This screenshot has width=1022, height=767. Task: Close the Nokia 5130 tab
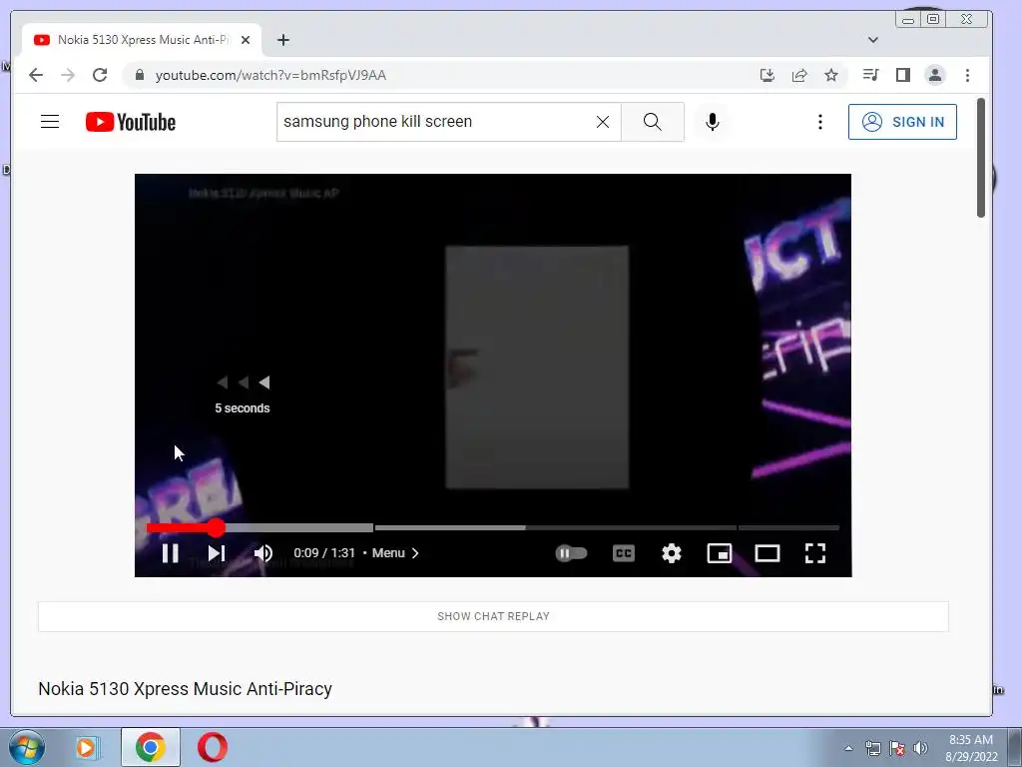(246, 40)
